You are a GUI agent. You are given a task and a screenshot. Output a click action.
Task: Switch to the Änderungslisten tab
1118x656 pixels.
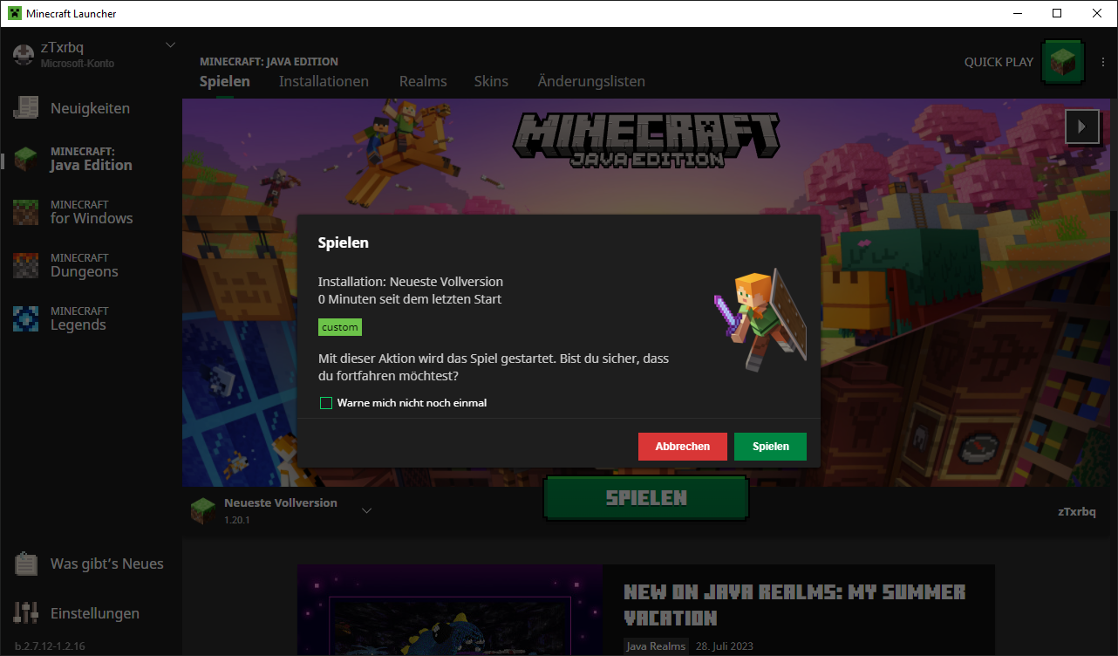point(591,81)
